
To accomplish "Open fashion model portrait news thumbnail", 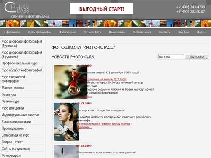I will (x=66, y=122).
